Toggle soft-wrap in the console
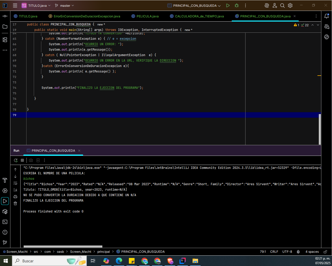The height and width of the screenshot is (266, 332). pos(15,183)
